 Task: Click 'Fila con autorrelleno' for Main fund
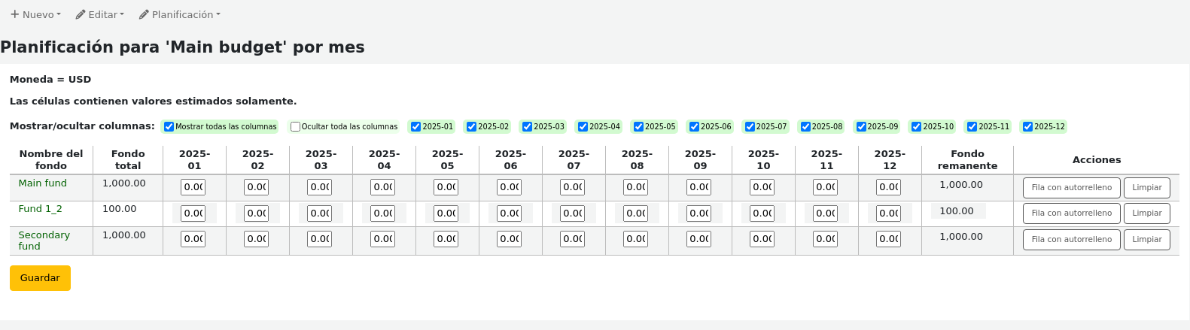[x=1071, y=188]
